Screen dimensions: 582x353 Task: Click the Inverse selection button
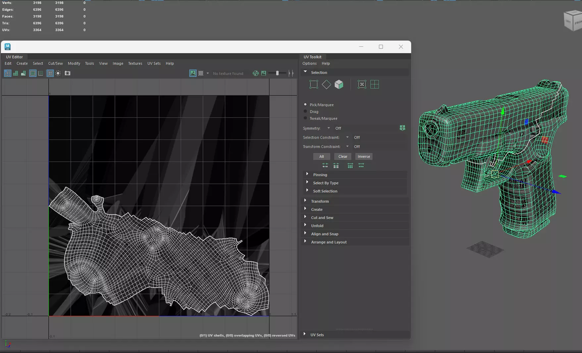pyautogui.click(x=363, y=157)
